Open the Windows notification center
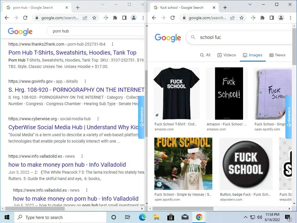This screenshot has width=297, height=223. pos(288,217)
